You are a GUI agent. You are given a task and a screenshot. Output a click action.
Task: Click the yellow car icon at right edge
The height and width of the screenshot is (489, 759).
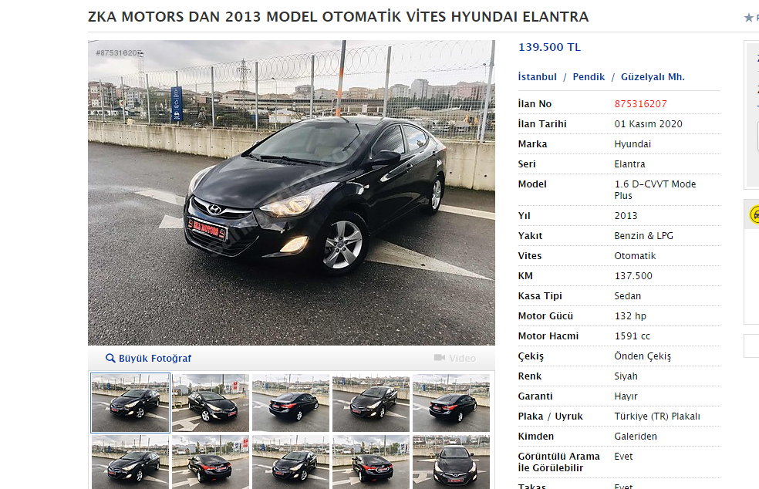[754, 214]
